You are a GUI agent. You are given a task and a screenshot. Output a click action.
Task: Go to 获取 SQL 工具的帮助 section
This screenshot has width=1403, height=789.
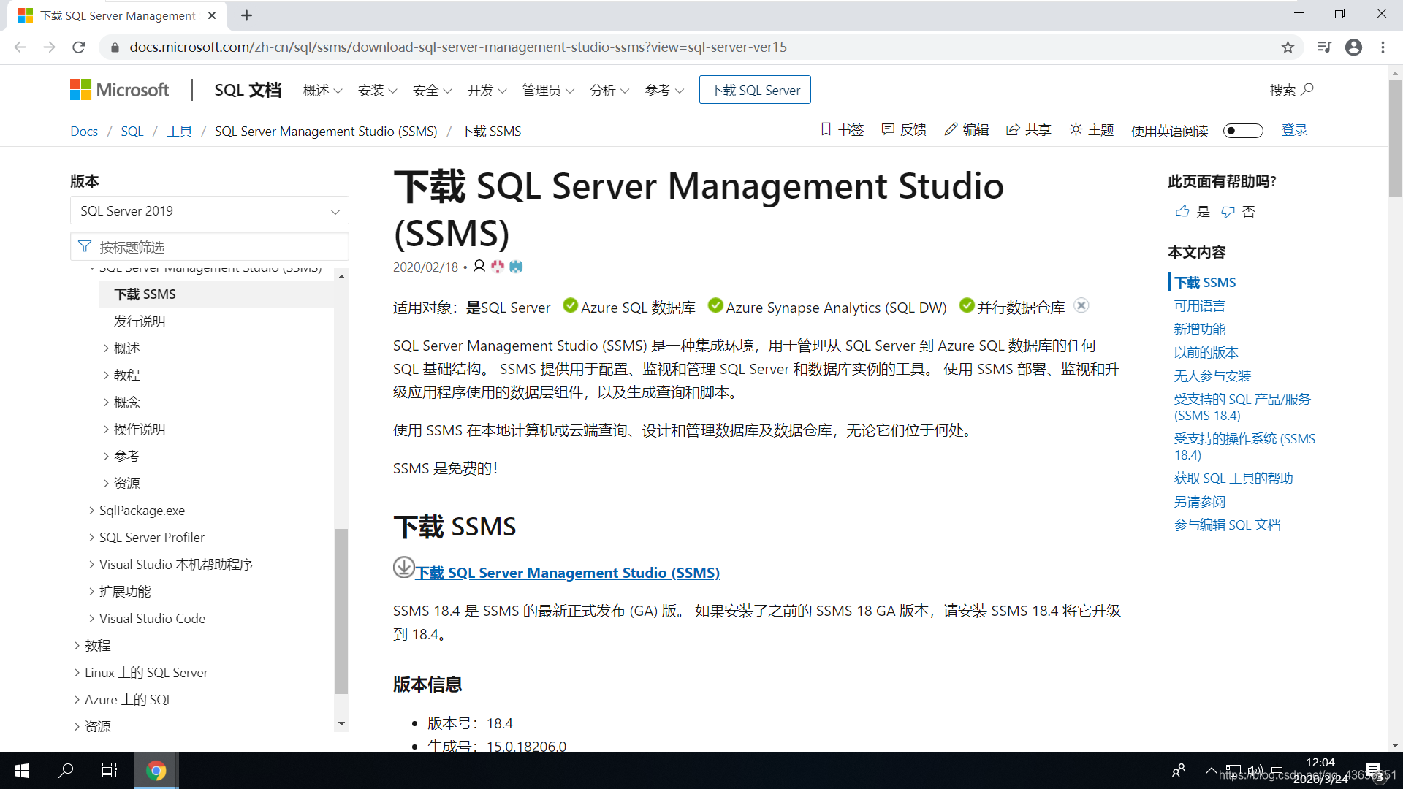pos(1233,479)
